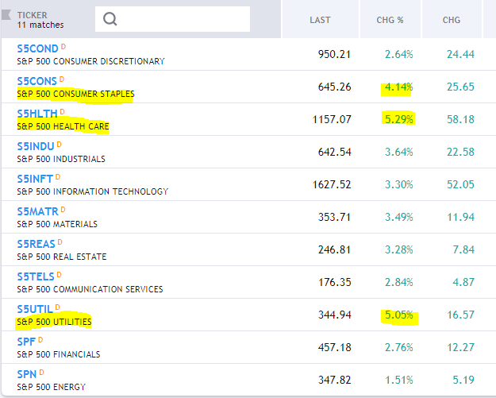This screenshot has width=496, height=398.
Task: Open the S5HLTH ticker link
Action: [37, 114]
